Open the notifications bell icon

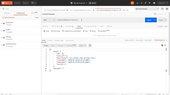[146, 3]
